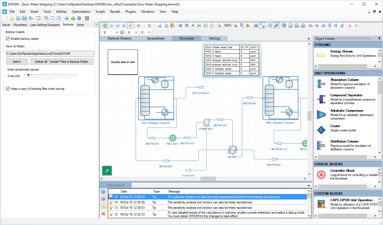Switch to the Solver tab
This screenshot has height=225, width=383.
tap(6, 25)
